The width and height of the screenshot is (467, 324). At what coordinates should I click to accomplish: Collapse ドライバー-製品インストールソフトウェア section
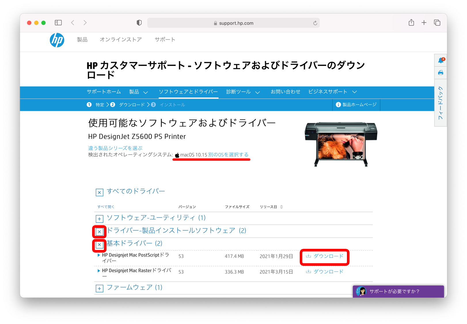coord(99,232)
